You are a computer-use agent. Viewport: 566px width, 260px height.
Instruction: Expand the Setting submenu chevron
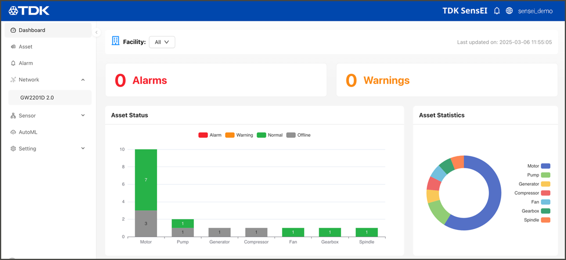[x=83, y=148]
